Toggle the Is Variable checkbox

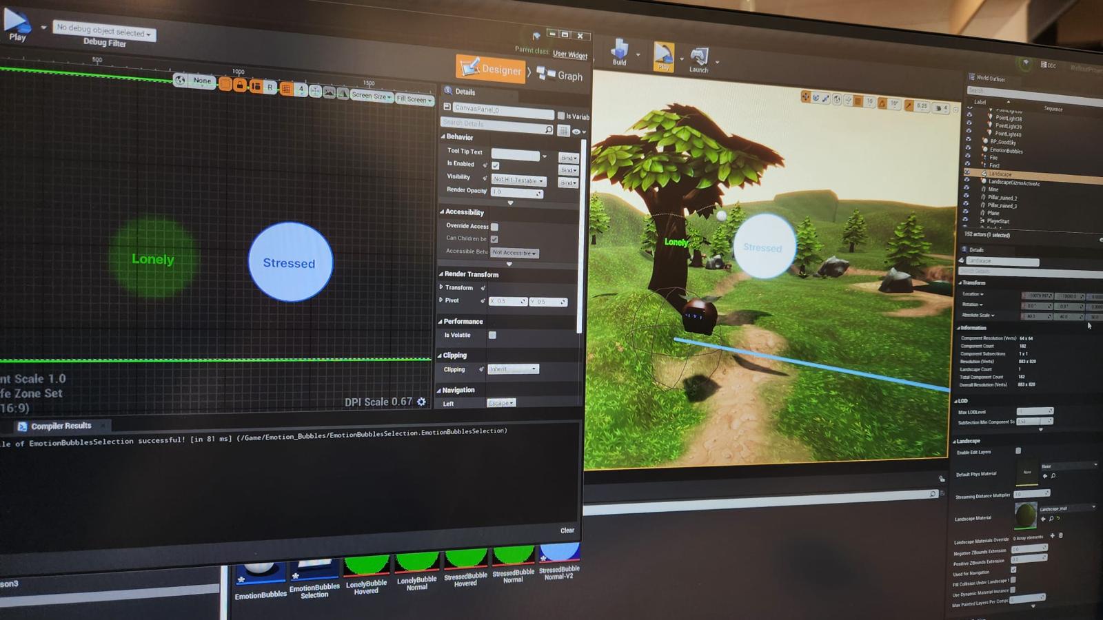(561, 116)
